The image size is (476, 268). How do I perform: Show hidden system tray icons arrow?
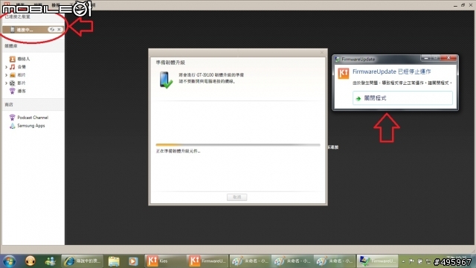click(x=403, y=261)
